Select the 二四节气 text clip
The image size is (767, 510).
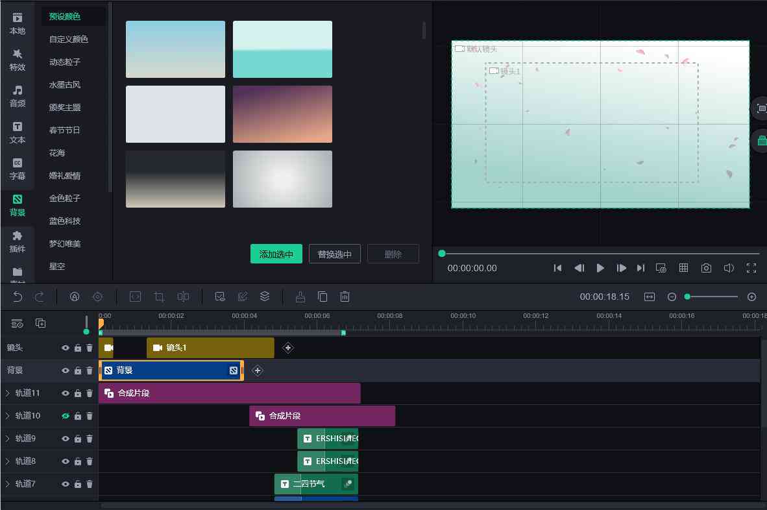(x=316, y=483)
